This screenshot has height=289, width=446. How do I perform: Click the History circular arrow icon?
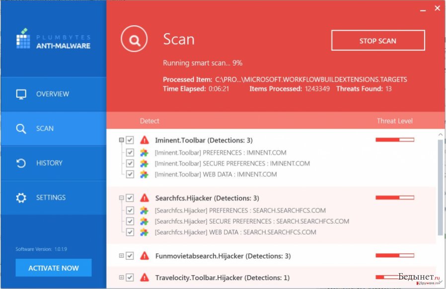(x=21, y=163)
